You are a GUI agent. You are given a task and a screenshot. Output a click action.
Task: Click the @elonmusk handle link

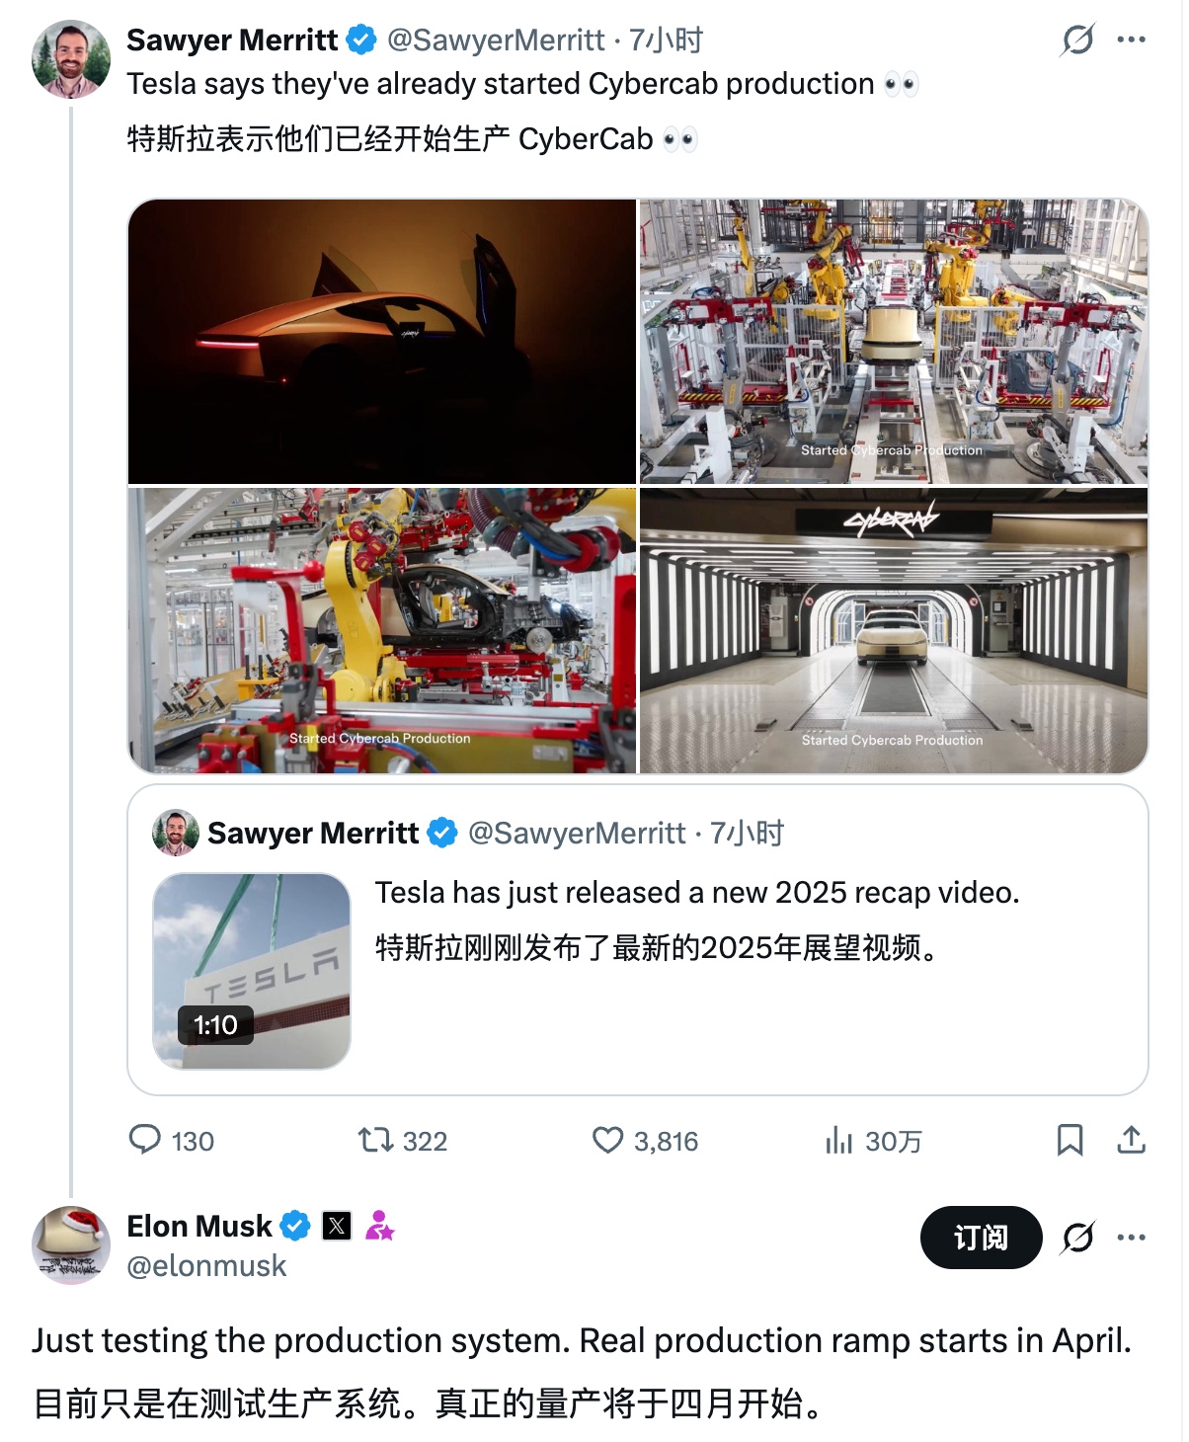pos(206,1266)
